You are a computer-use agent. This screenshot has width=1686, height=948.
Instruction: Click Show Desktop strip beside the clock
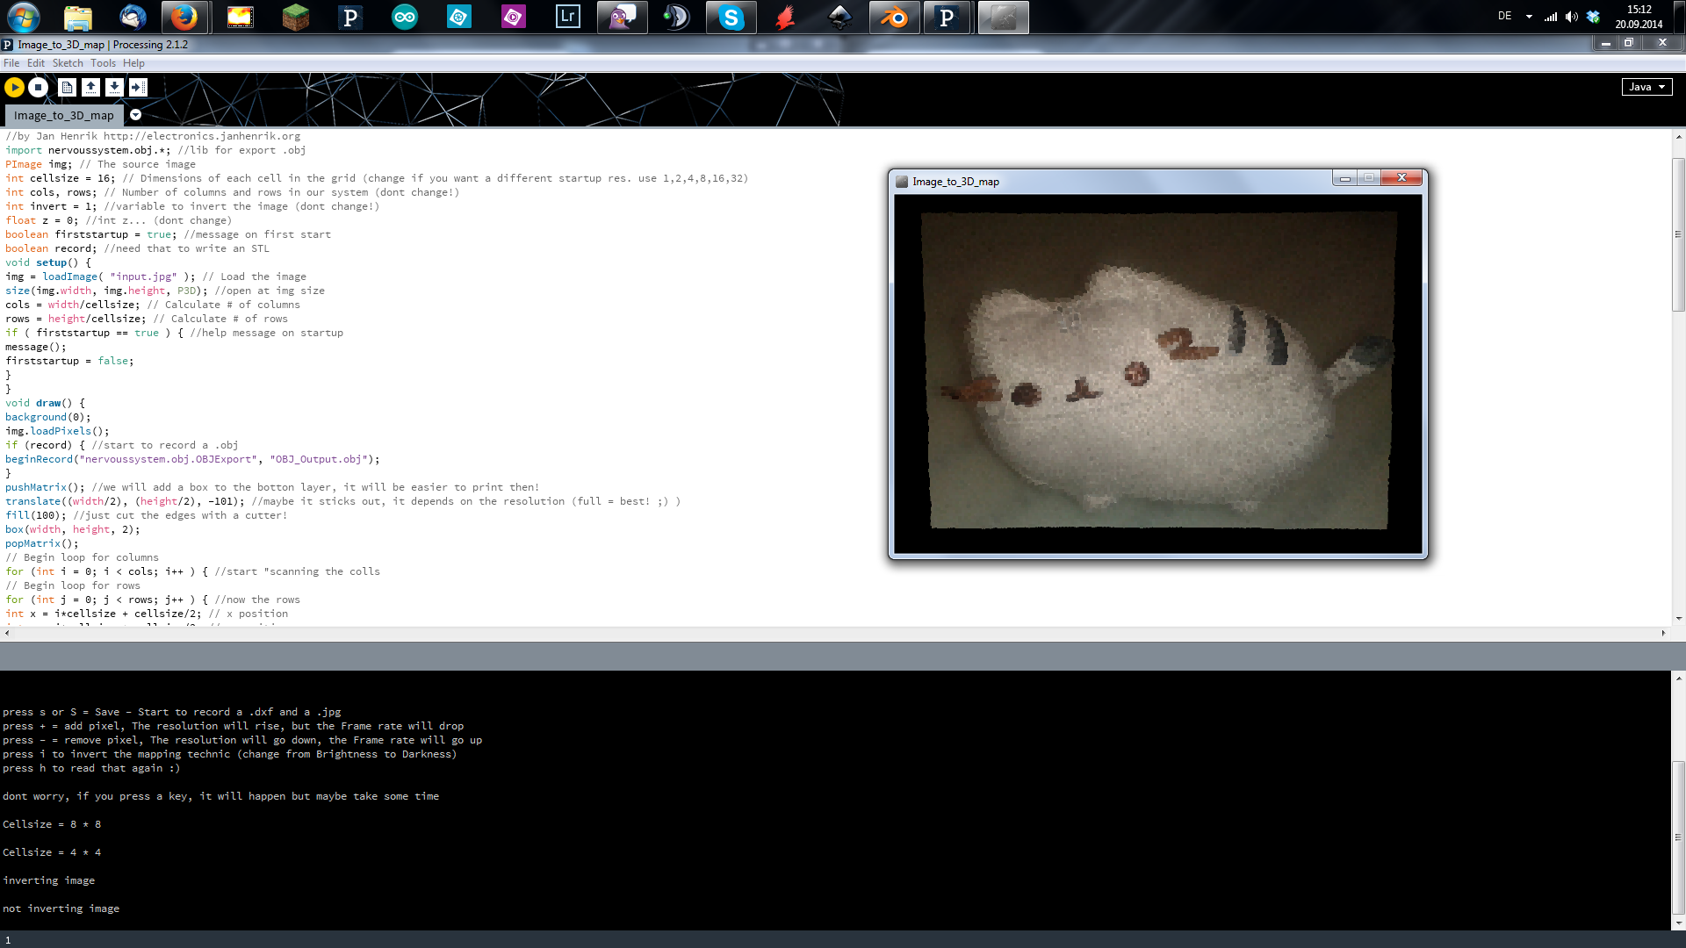click(x=1679, y=17)
